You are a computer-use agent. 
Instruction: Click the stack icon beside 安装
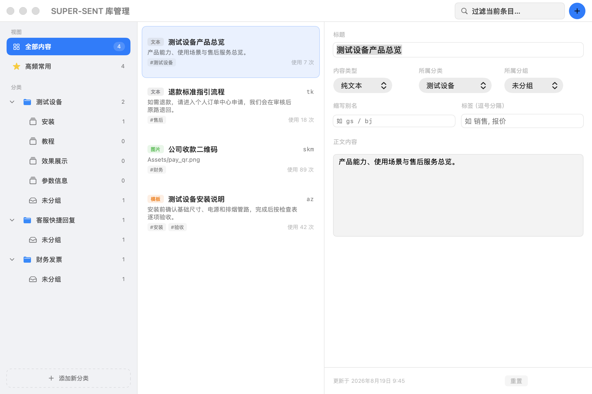(33, 121)
